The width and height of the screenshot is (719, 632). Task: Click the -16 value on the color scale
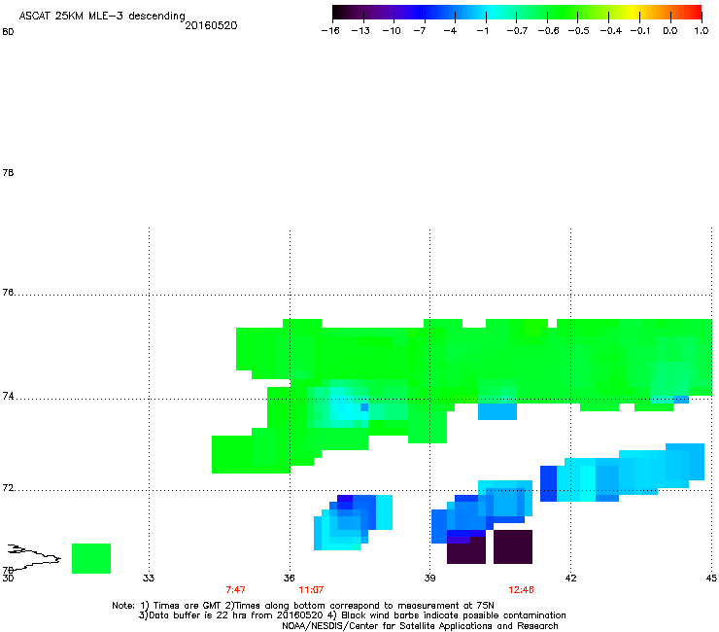pyautogui.click(x=330, y=31)
